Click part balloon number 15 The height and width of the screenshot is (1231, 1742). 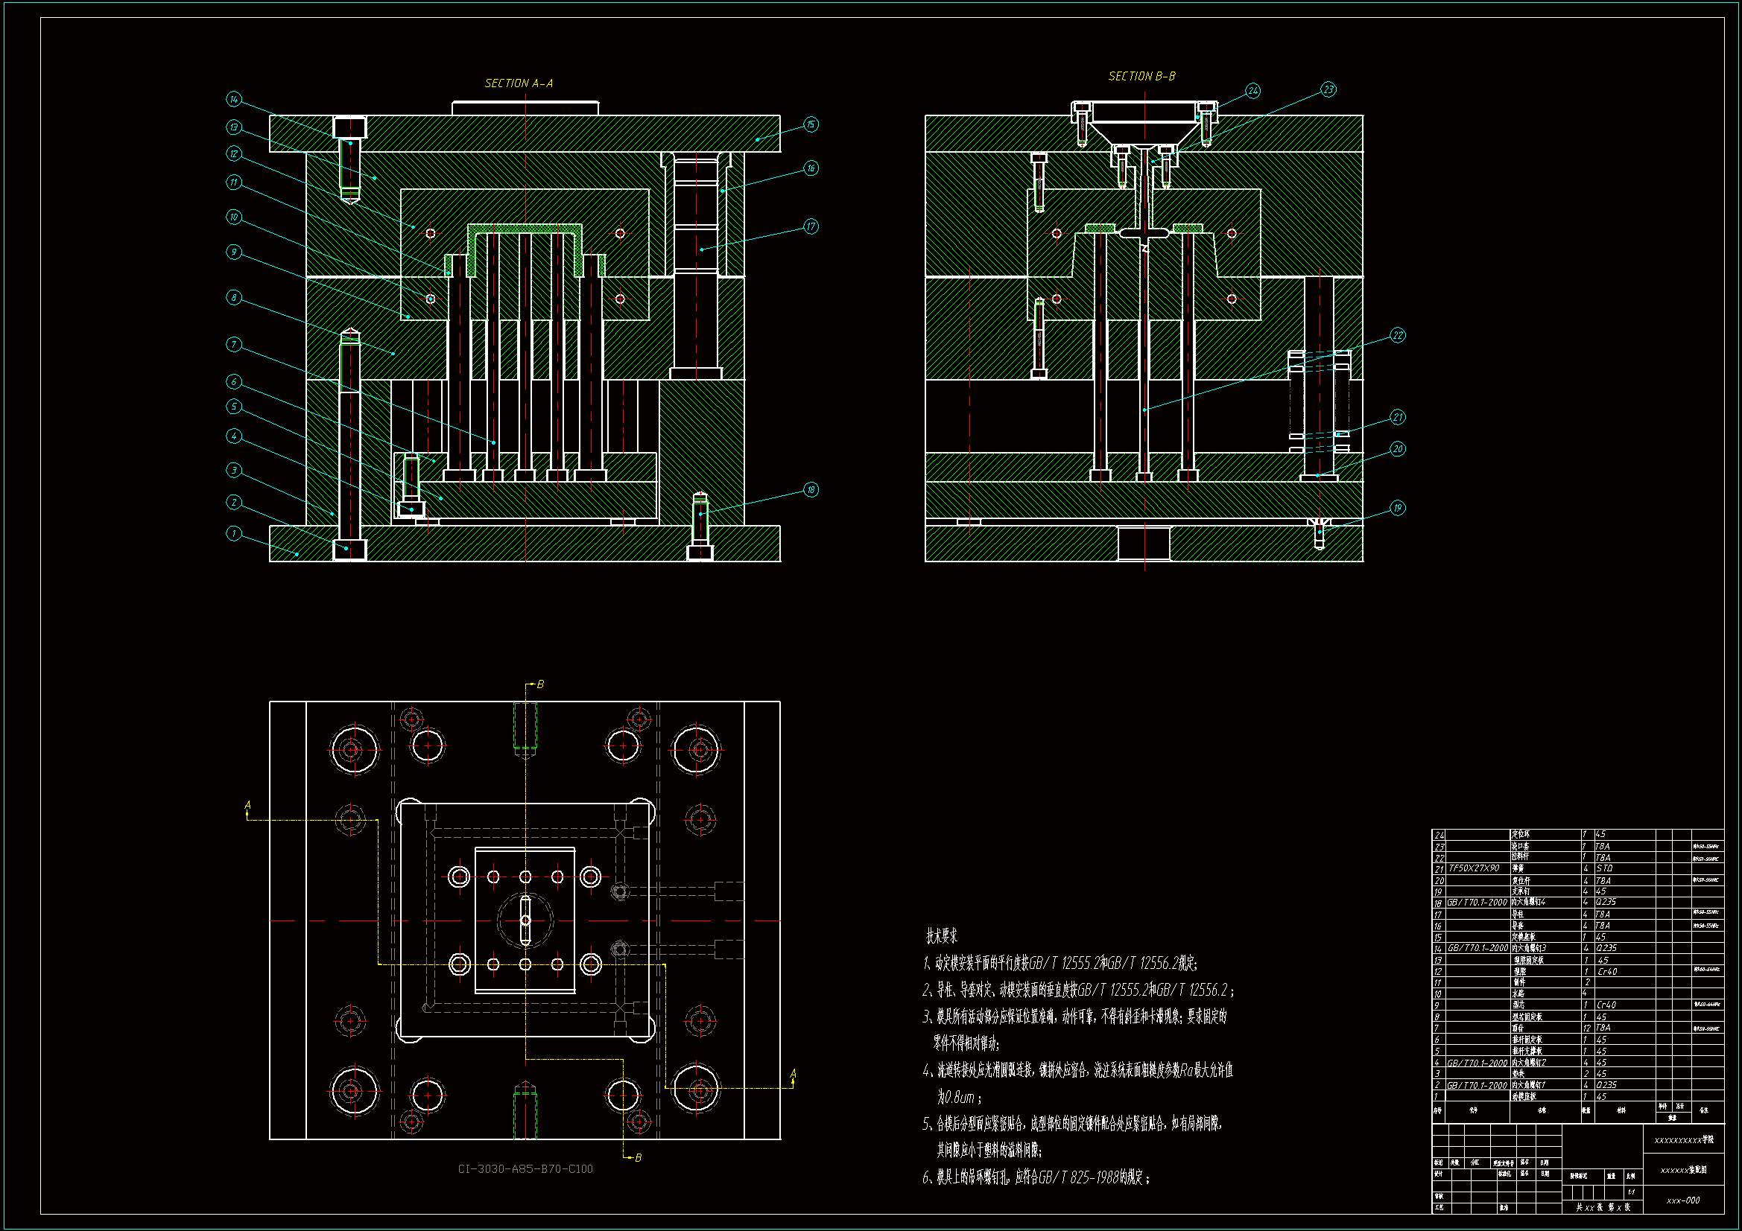click(811, 124)
